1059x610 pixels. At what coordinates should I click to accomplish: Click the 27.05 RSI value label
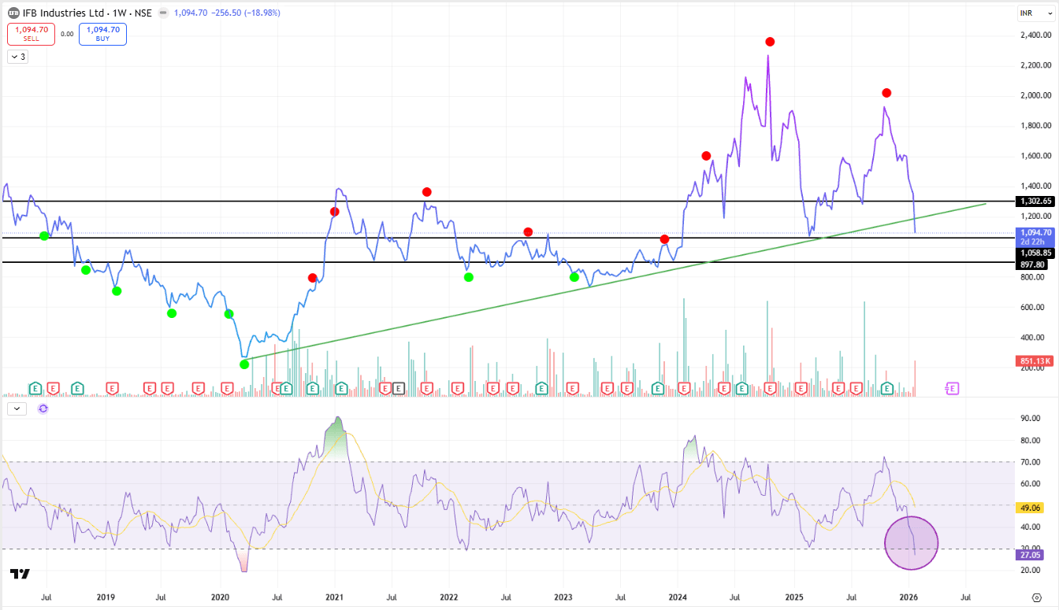1030,555
